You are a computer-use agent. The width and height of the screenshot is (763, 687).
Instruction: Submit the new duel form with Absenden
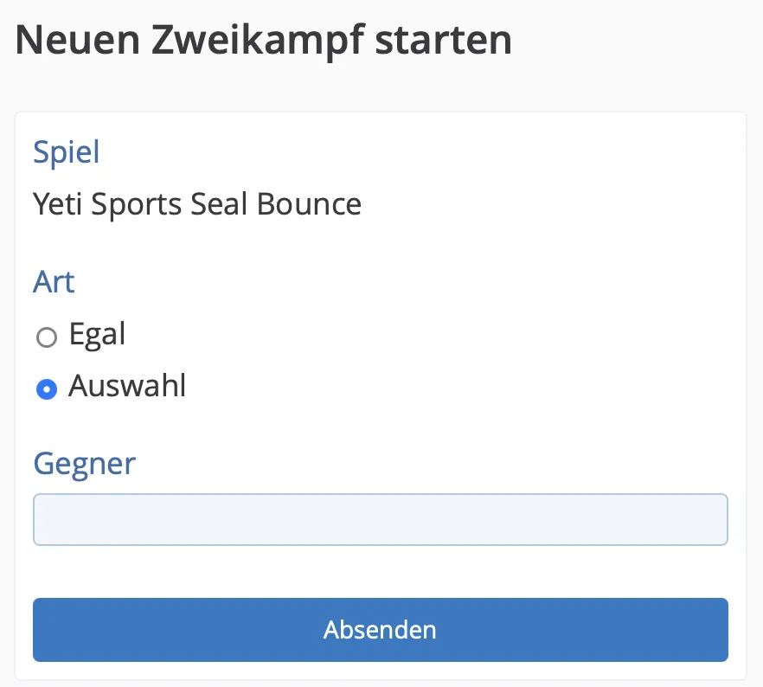[381, 629]
